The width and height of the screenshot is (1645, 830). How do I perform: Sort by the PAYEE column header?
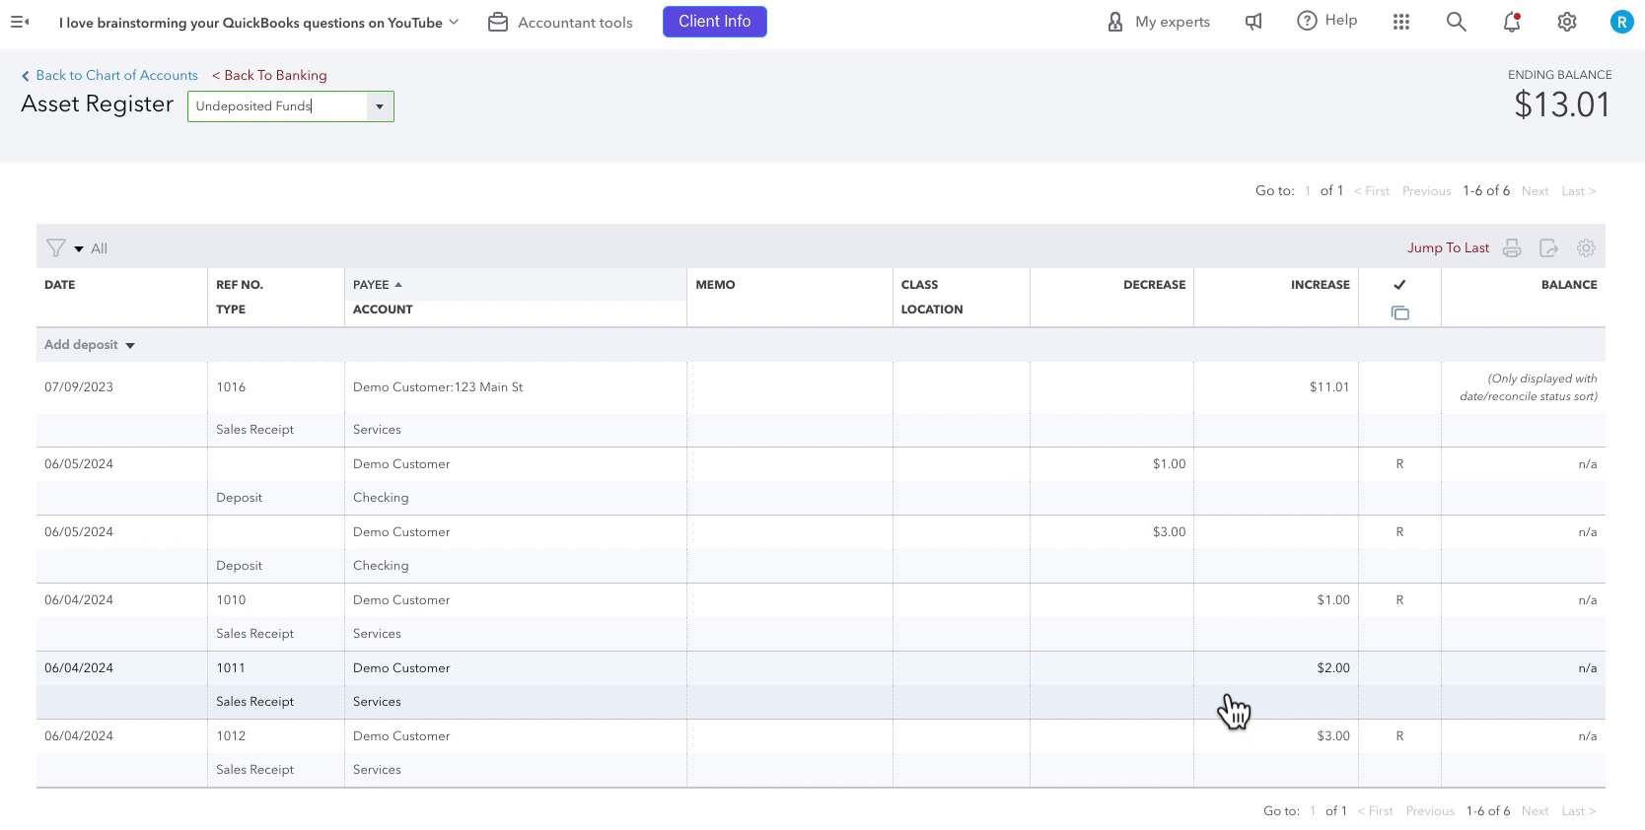point(378,285)
